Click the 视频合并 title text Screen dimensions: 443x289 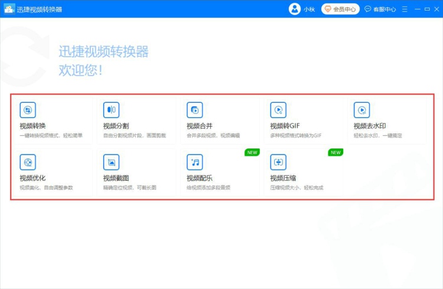200,126
